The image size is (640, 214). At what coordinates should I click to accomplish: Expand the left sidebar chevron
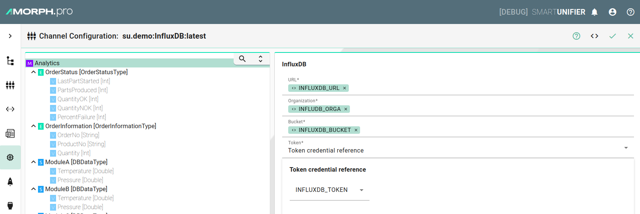pyautogui.click(x=10, y=36)
